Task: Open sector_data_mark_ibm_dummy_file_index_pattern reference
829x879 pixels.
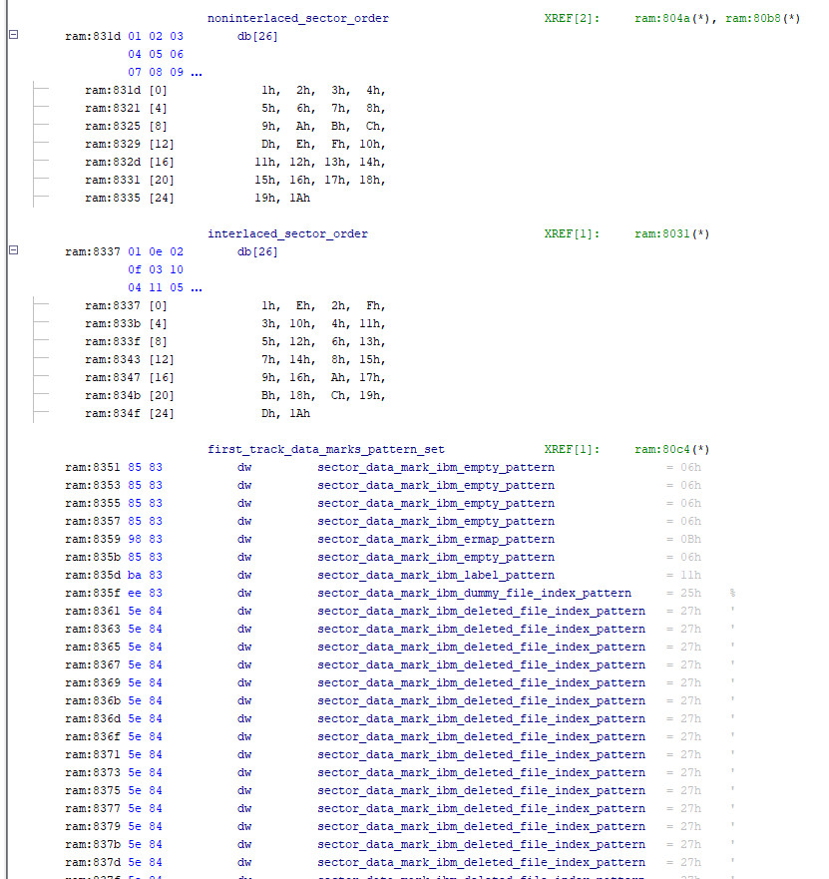Action: (474, 593)
